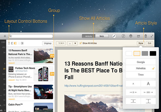Click the research tag under Banff article

click(11, 63)
